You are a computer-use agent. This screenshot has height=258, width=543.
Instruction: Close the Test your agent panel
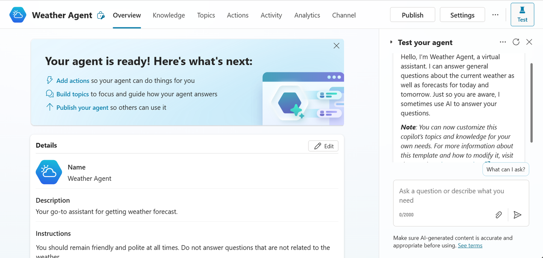[x=529, y=42]
